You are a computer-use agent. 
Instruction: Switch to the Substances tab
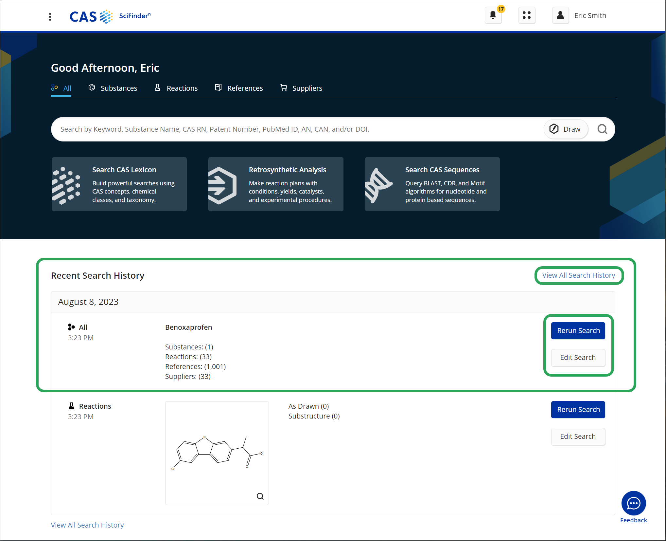(113, 88)
